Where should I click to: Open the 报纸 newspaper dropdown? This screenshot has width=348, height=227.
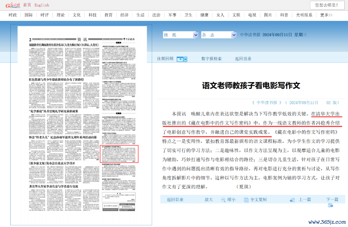tap(180, 35)
